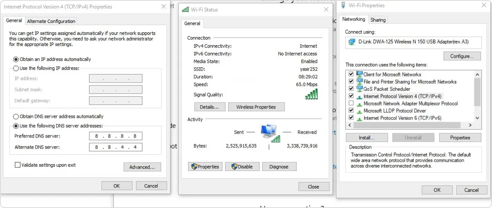492x208 pixels.
Task: Open connection Details
Action: click(210, 107)
